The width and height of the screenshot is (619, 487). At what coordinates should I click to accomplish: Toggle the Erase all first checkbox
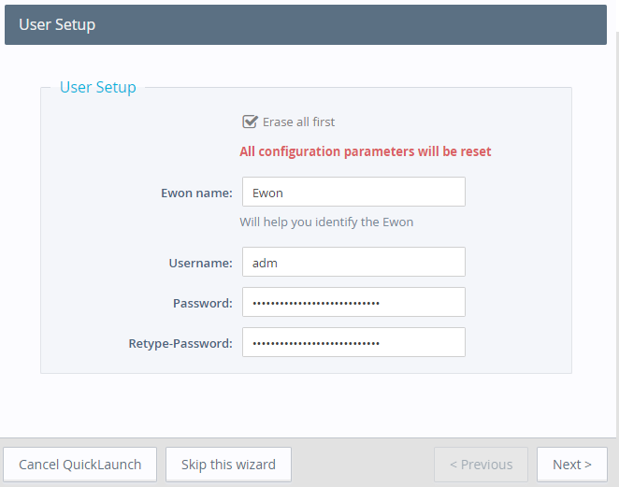(x=250, y=122)
